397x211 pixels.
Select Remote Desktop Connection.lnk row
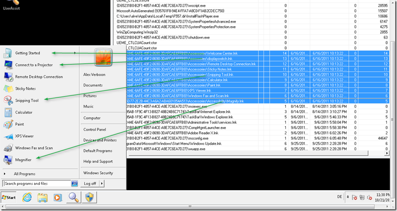point(257,64)
